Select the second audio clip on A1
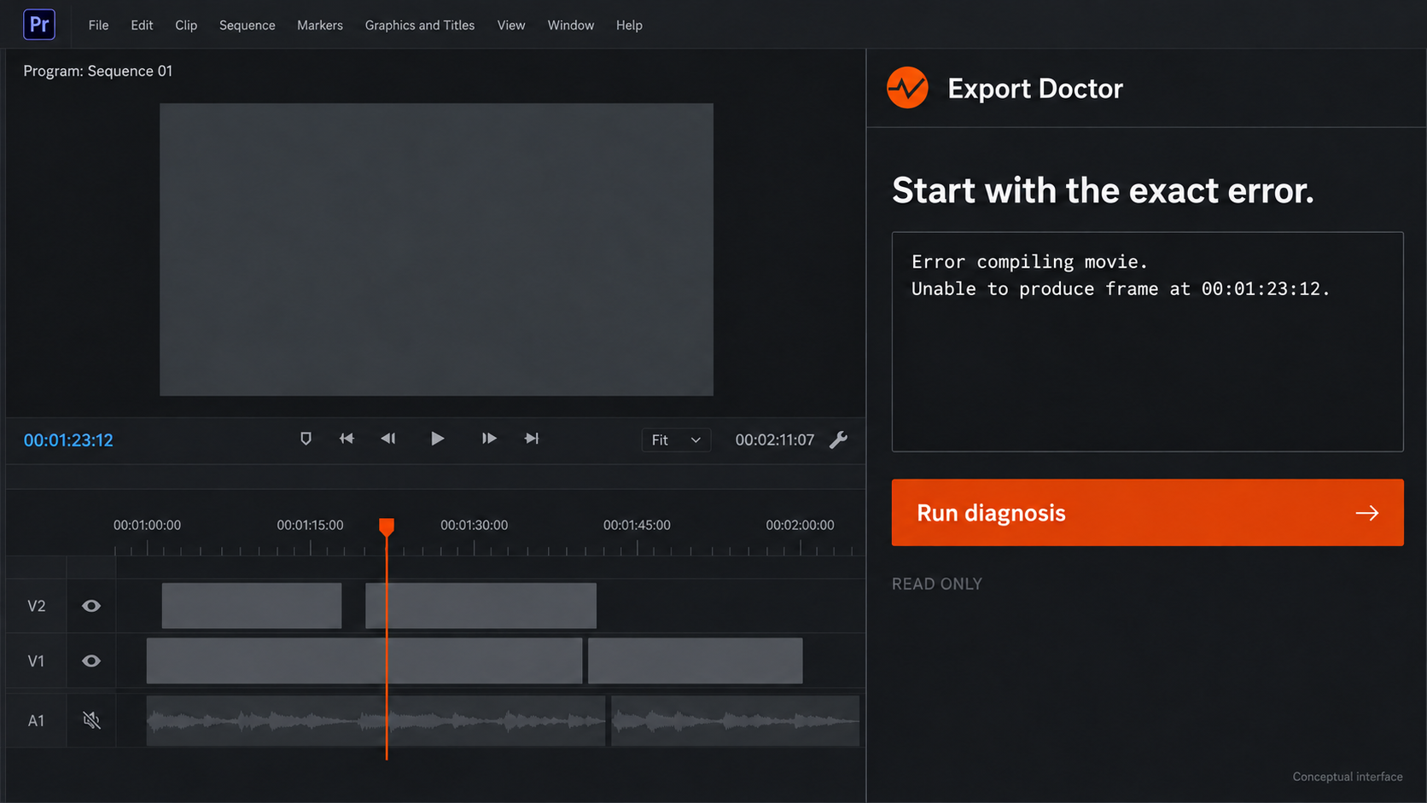 point(735,720)
